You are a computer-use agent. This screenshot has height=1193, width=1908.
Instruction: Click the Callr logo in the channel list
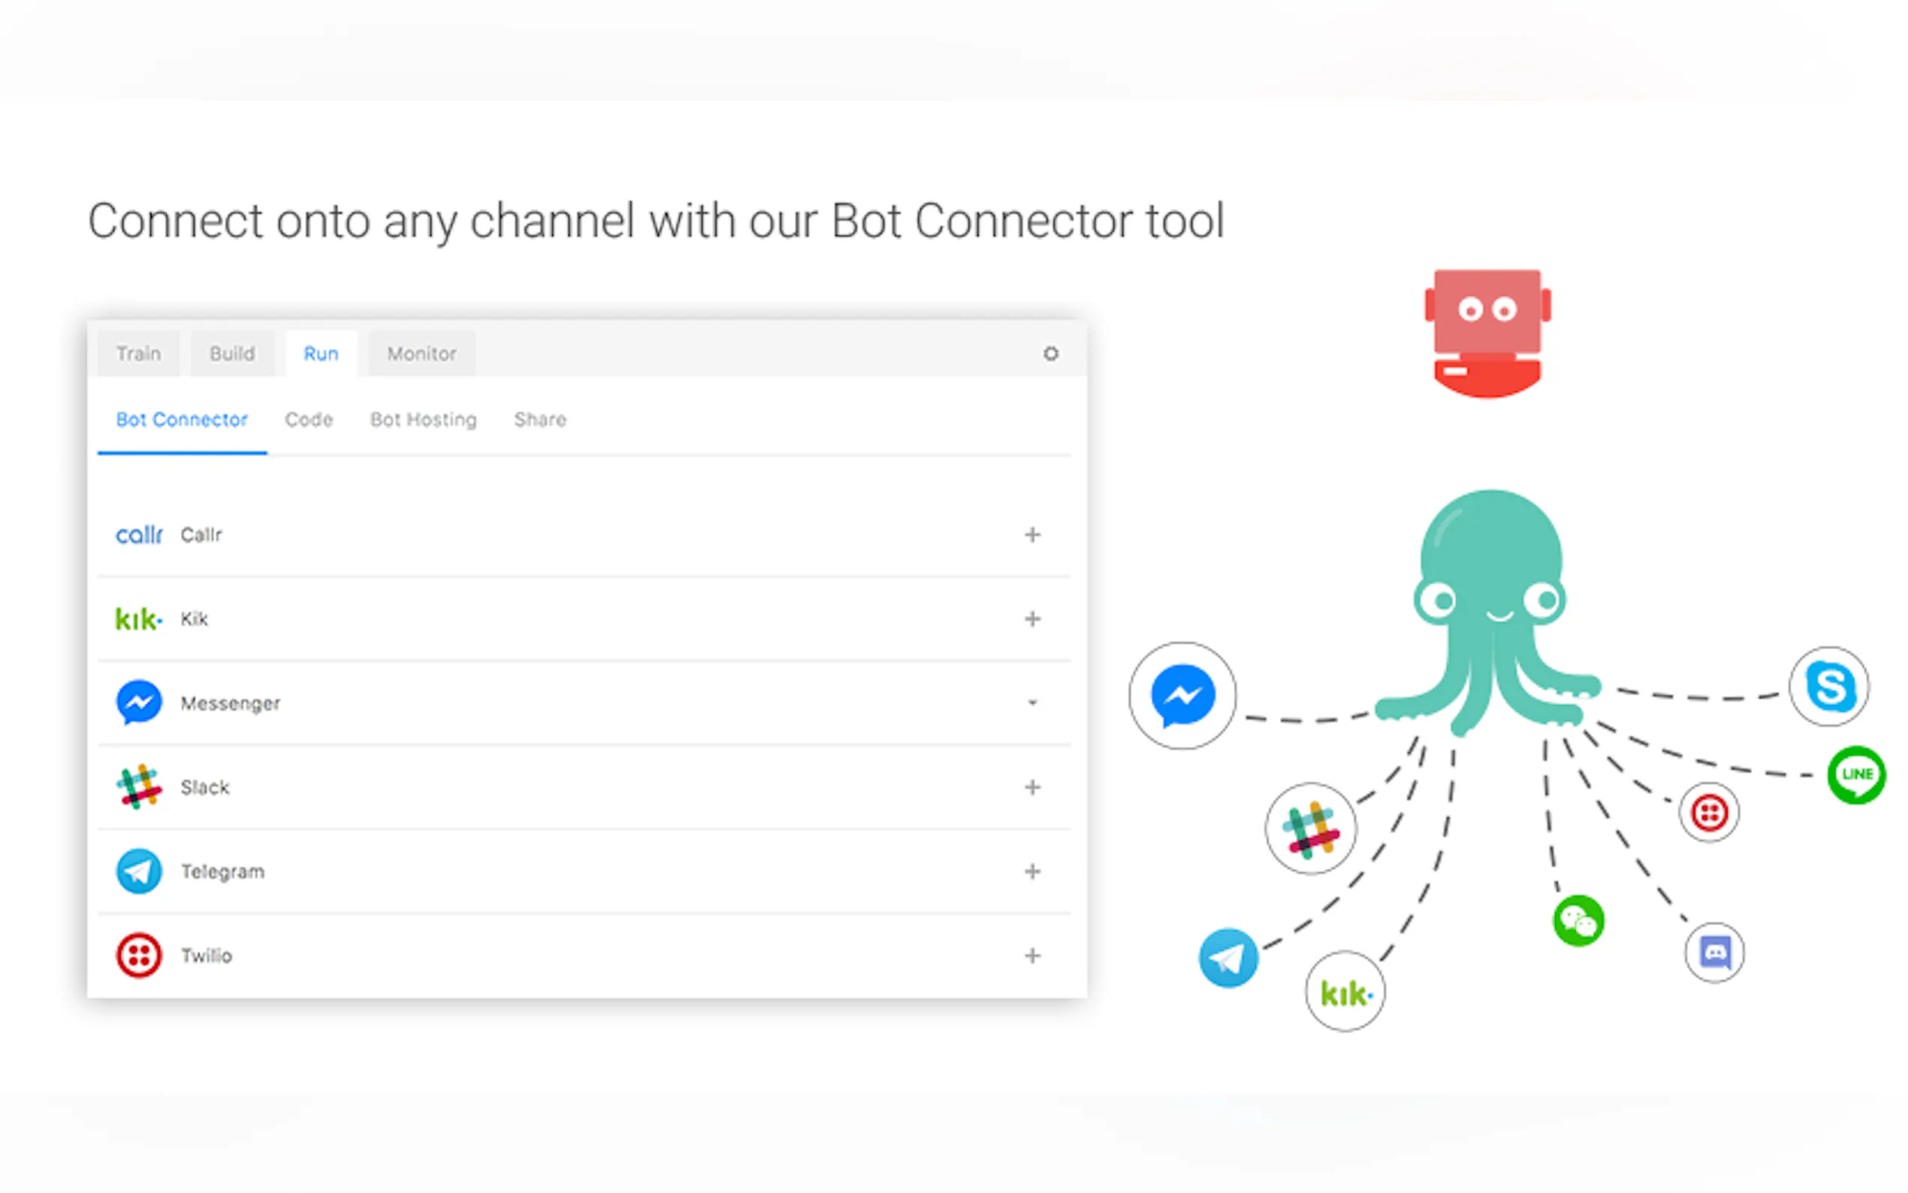tap(139, 535)
